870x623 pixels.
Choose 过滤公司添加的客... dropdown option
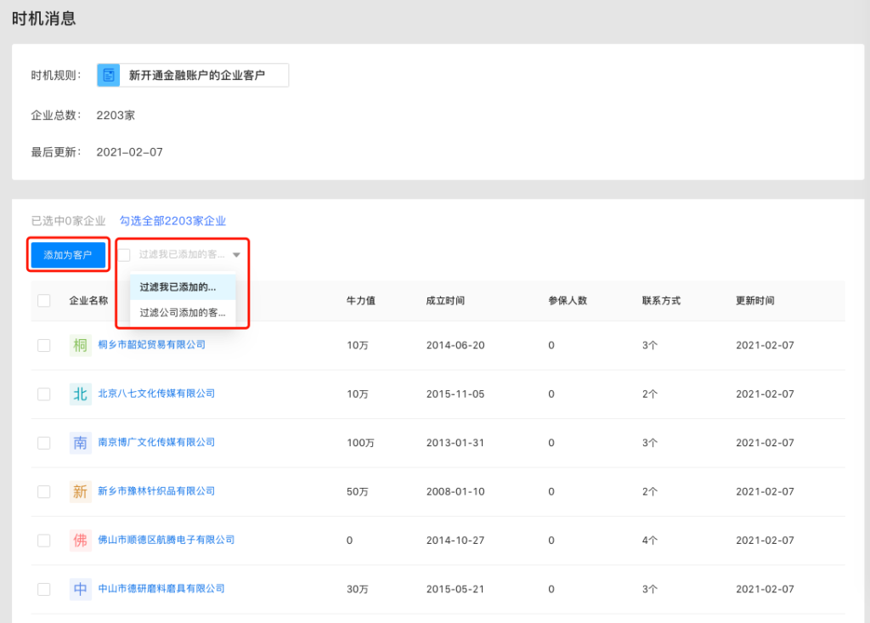183,313
